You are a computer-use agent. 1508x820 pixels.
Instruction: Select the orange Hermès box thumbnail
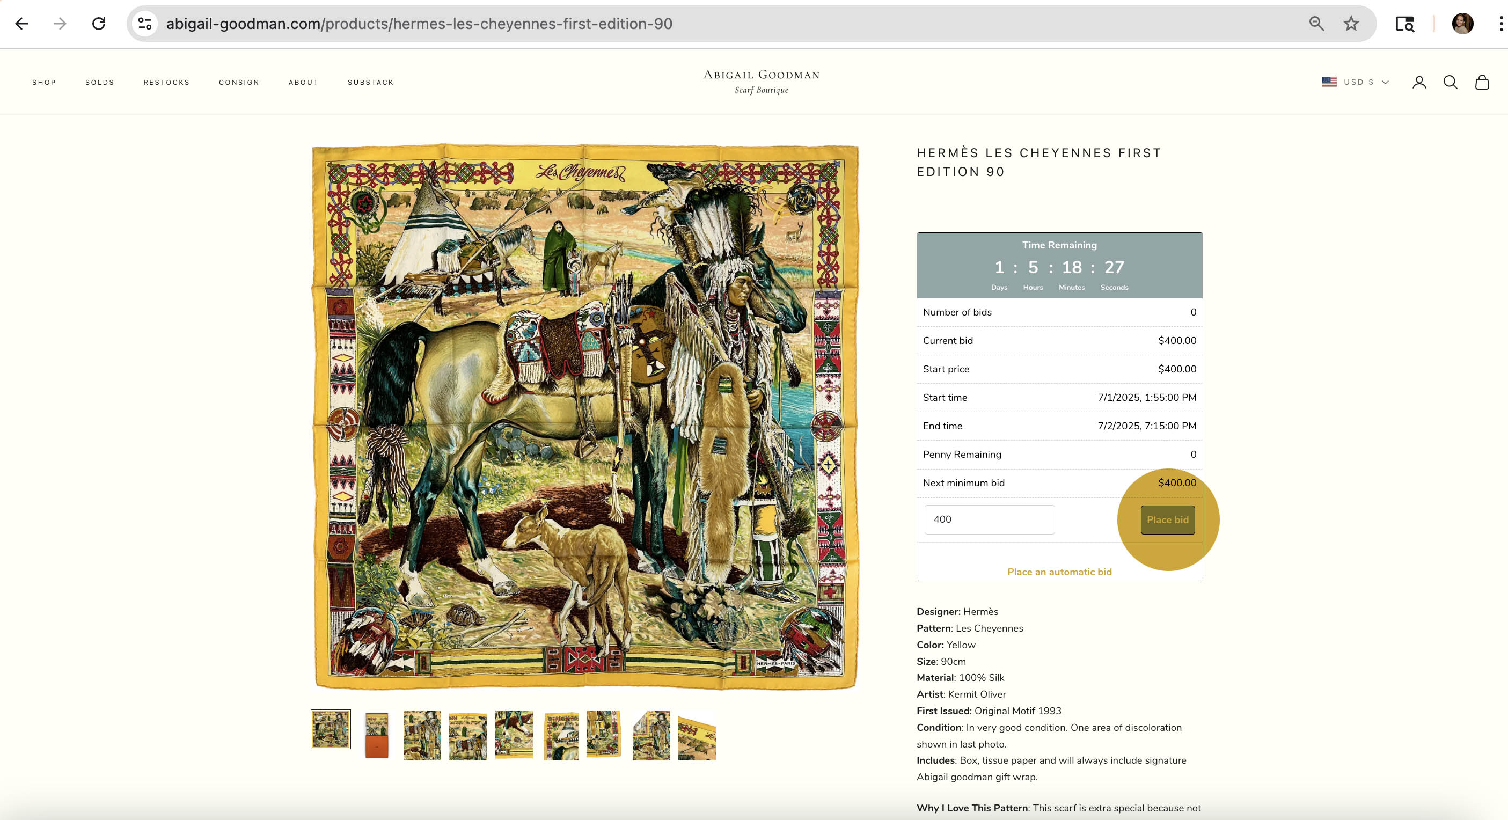376,735
